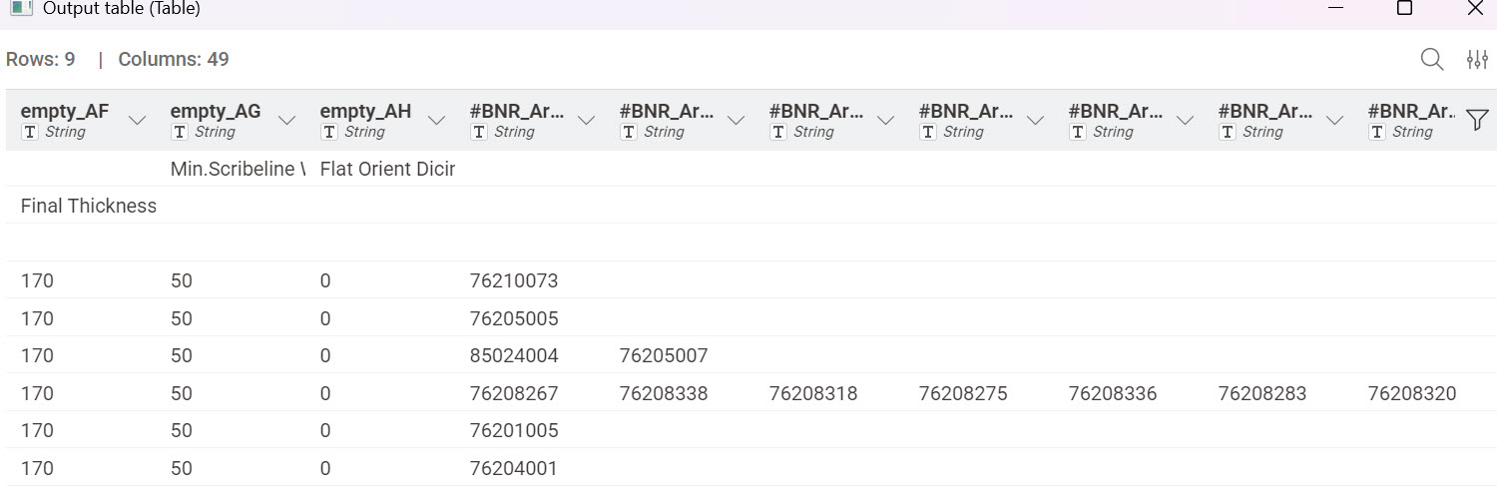Click the cell with value 85024004
1497x503 pixels.
click(513, 355)
